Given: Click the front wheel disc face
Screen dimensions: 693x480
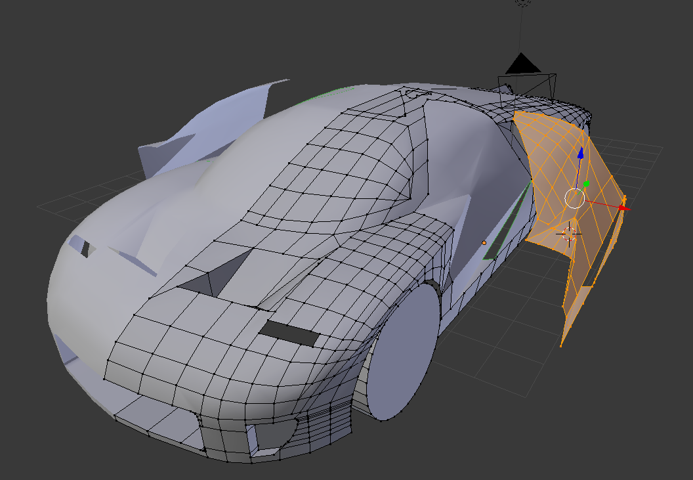Looking at the screenshot, I should (402, 352).
